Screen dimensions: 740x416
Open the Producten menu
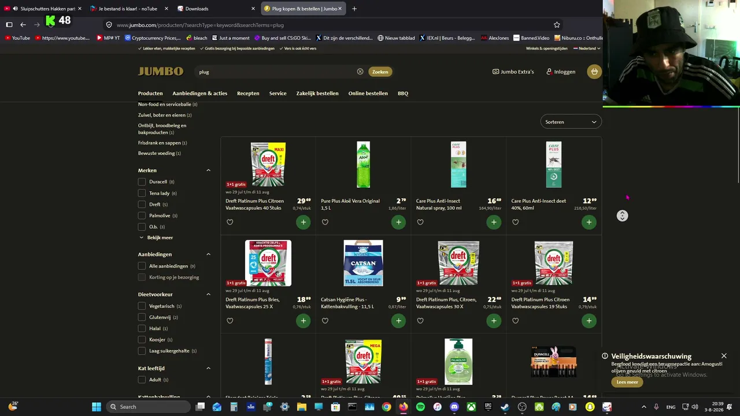(x=150, y=93)
